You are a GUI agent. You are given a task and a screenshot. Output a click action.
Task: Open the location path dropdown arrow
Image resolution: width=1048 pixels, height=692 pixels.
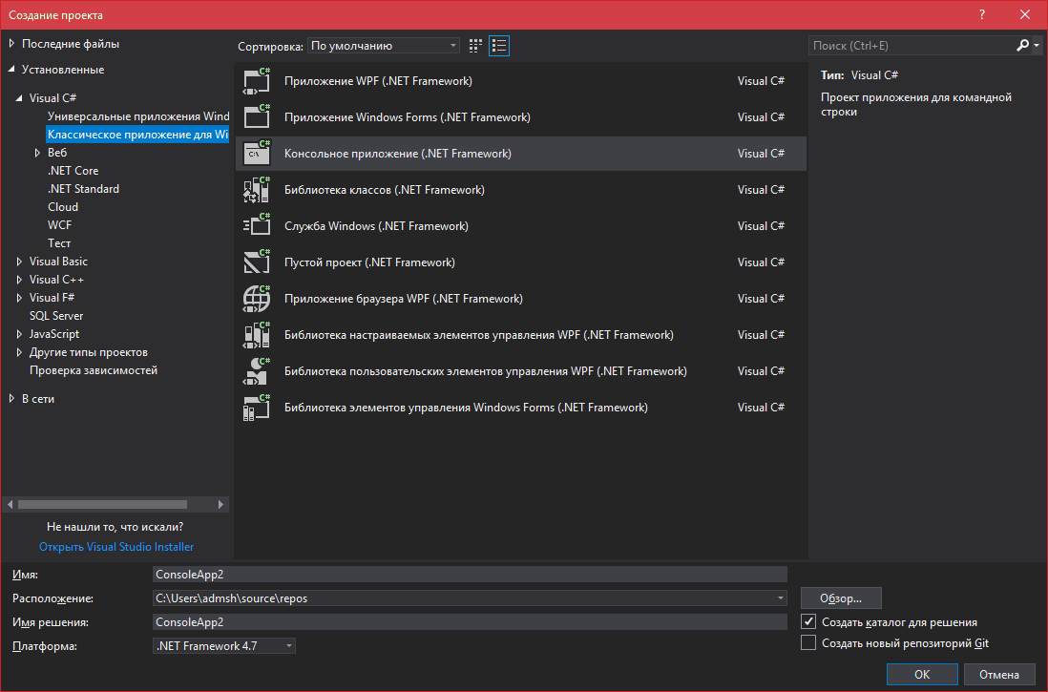(x=780, y=598)
